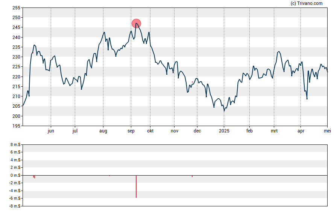Click the 'apr' x-axis label
The height and width of the screenshot is (212, 334).
pos(301,131)
